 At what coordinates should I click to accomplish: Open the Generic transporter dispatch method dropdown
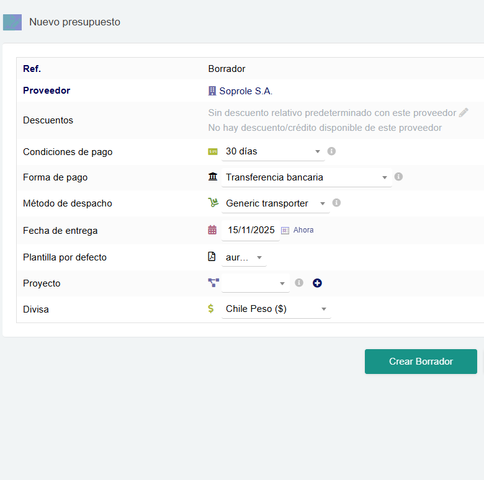click(x=276, y=203)
